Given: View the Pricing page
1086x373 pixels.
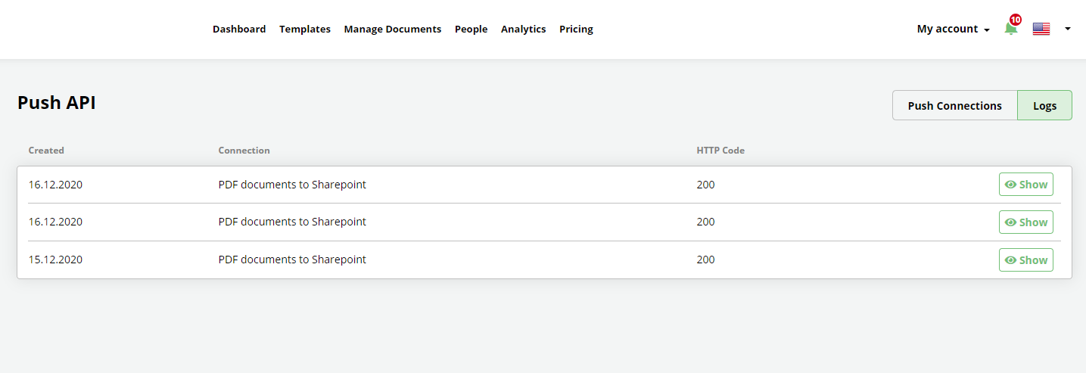Looking at the screenshot, I should (576, 29).
